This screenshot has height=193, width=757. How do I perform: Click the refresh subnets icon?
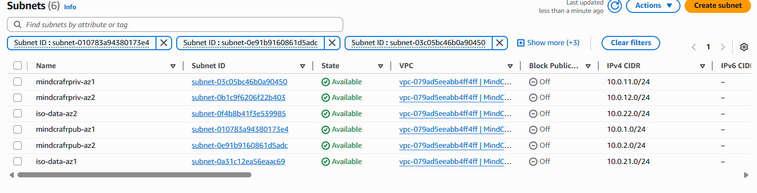pyautogui.click(x=614, y=6)
